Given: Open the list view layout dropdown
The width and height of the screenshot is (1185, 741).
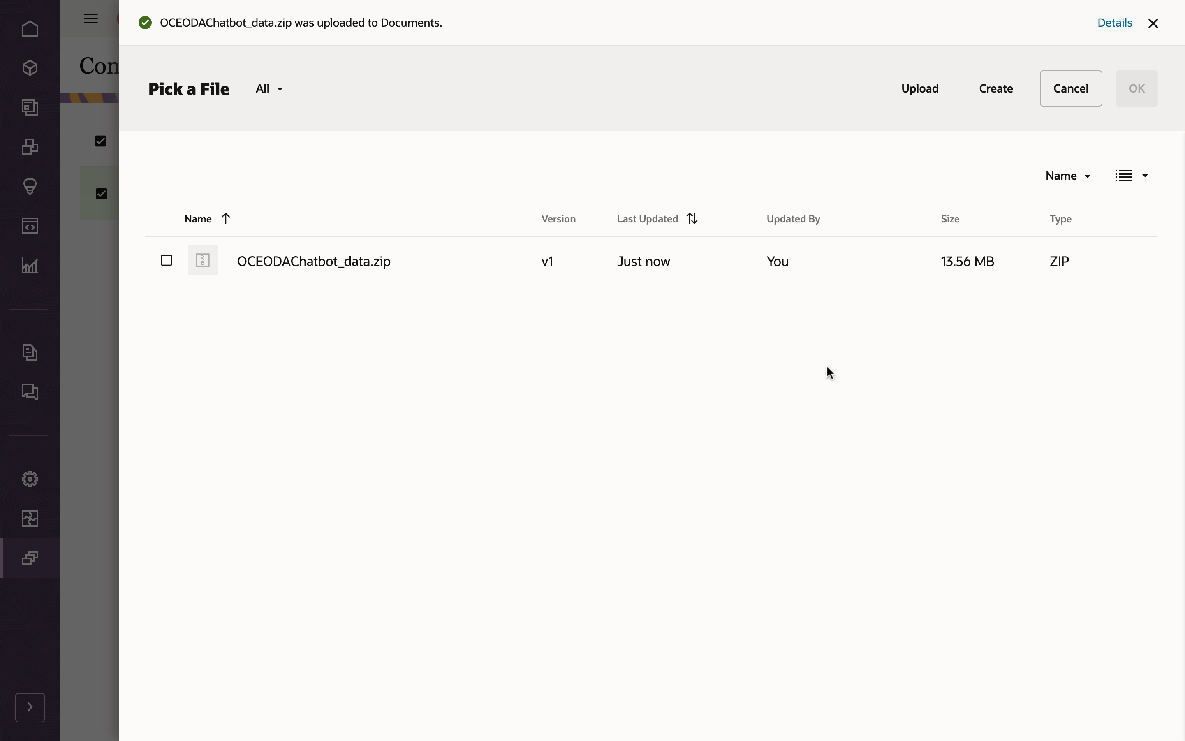Looking at the screenshot, I should click(x=1132, y=175).
